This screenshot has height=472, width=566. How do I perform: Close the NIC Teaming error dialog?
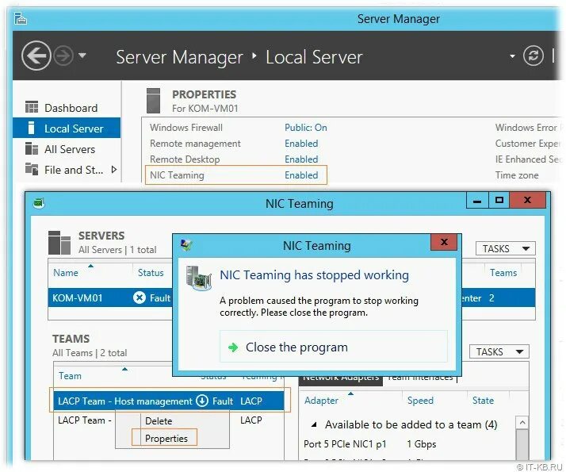coord(445,242)
